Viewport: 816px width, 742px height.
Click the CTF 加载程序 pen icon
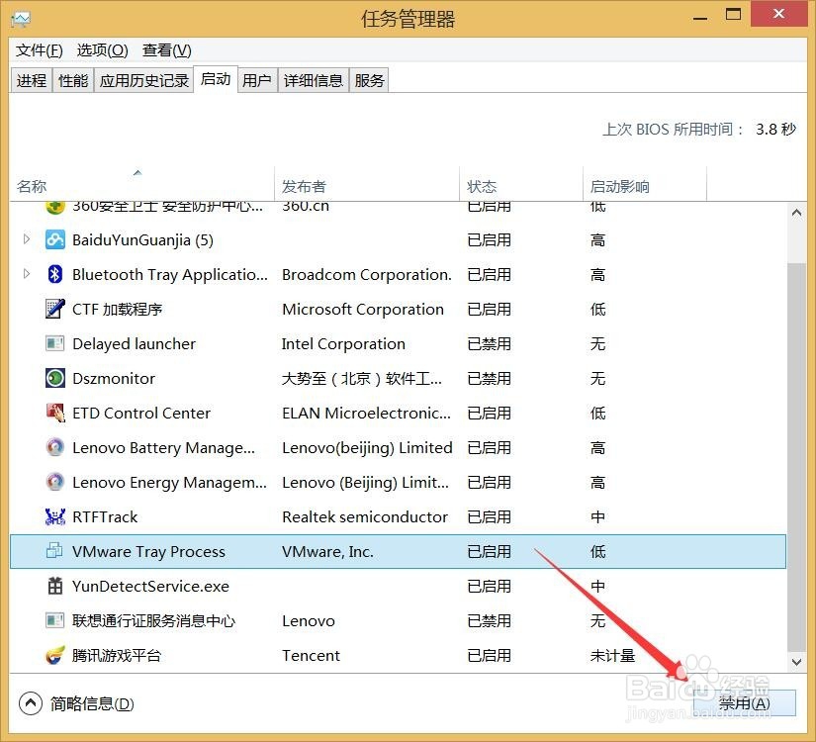click(x=55, y=309)
